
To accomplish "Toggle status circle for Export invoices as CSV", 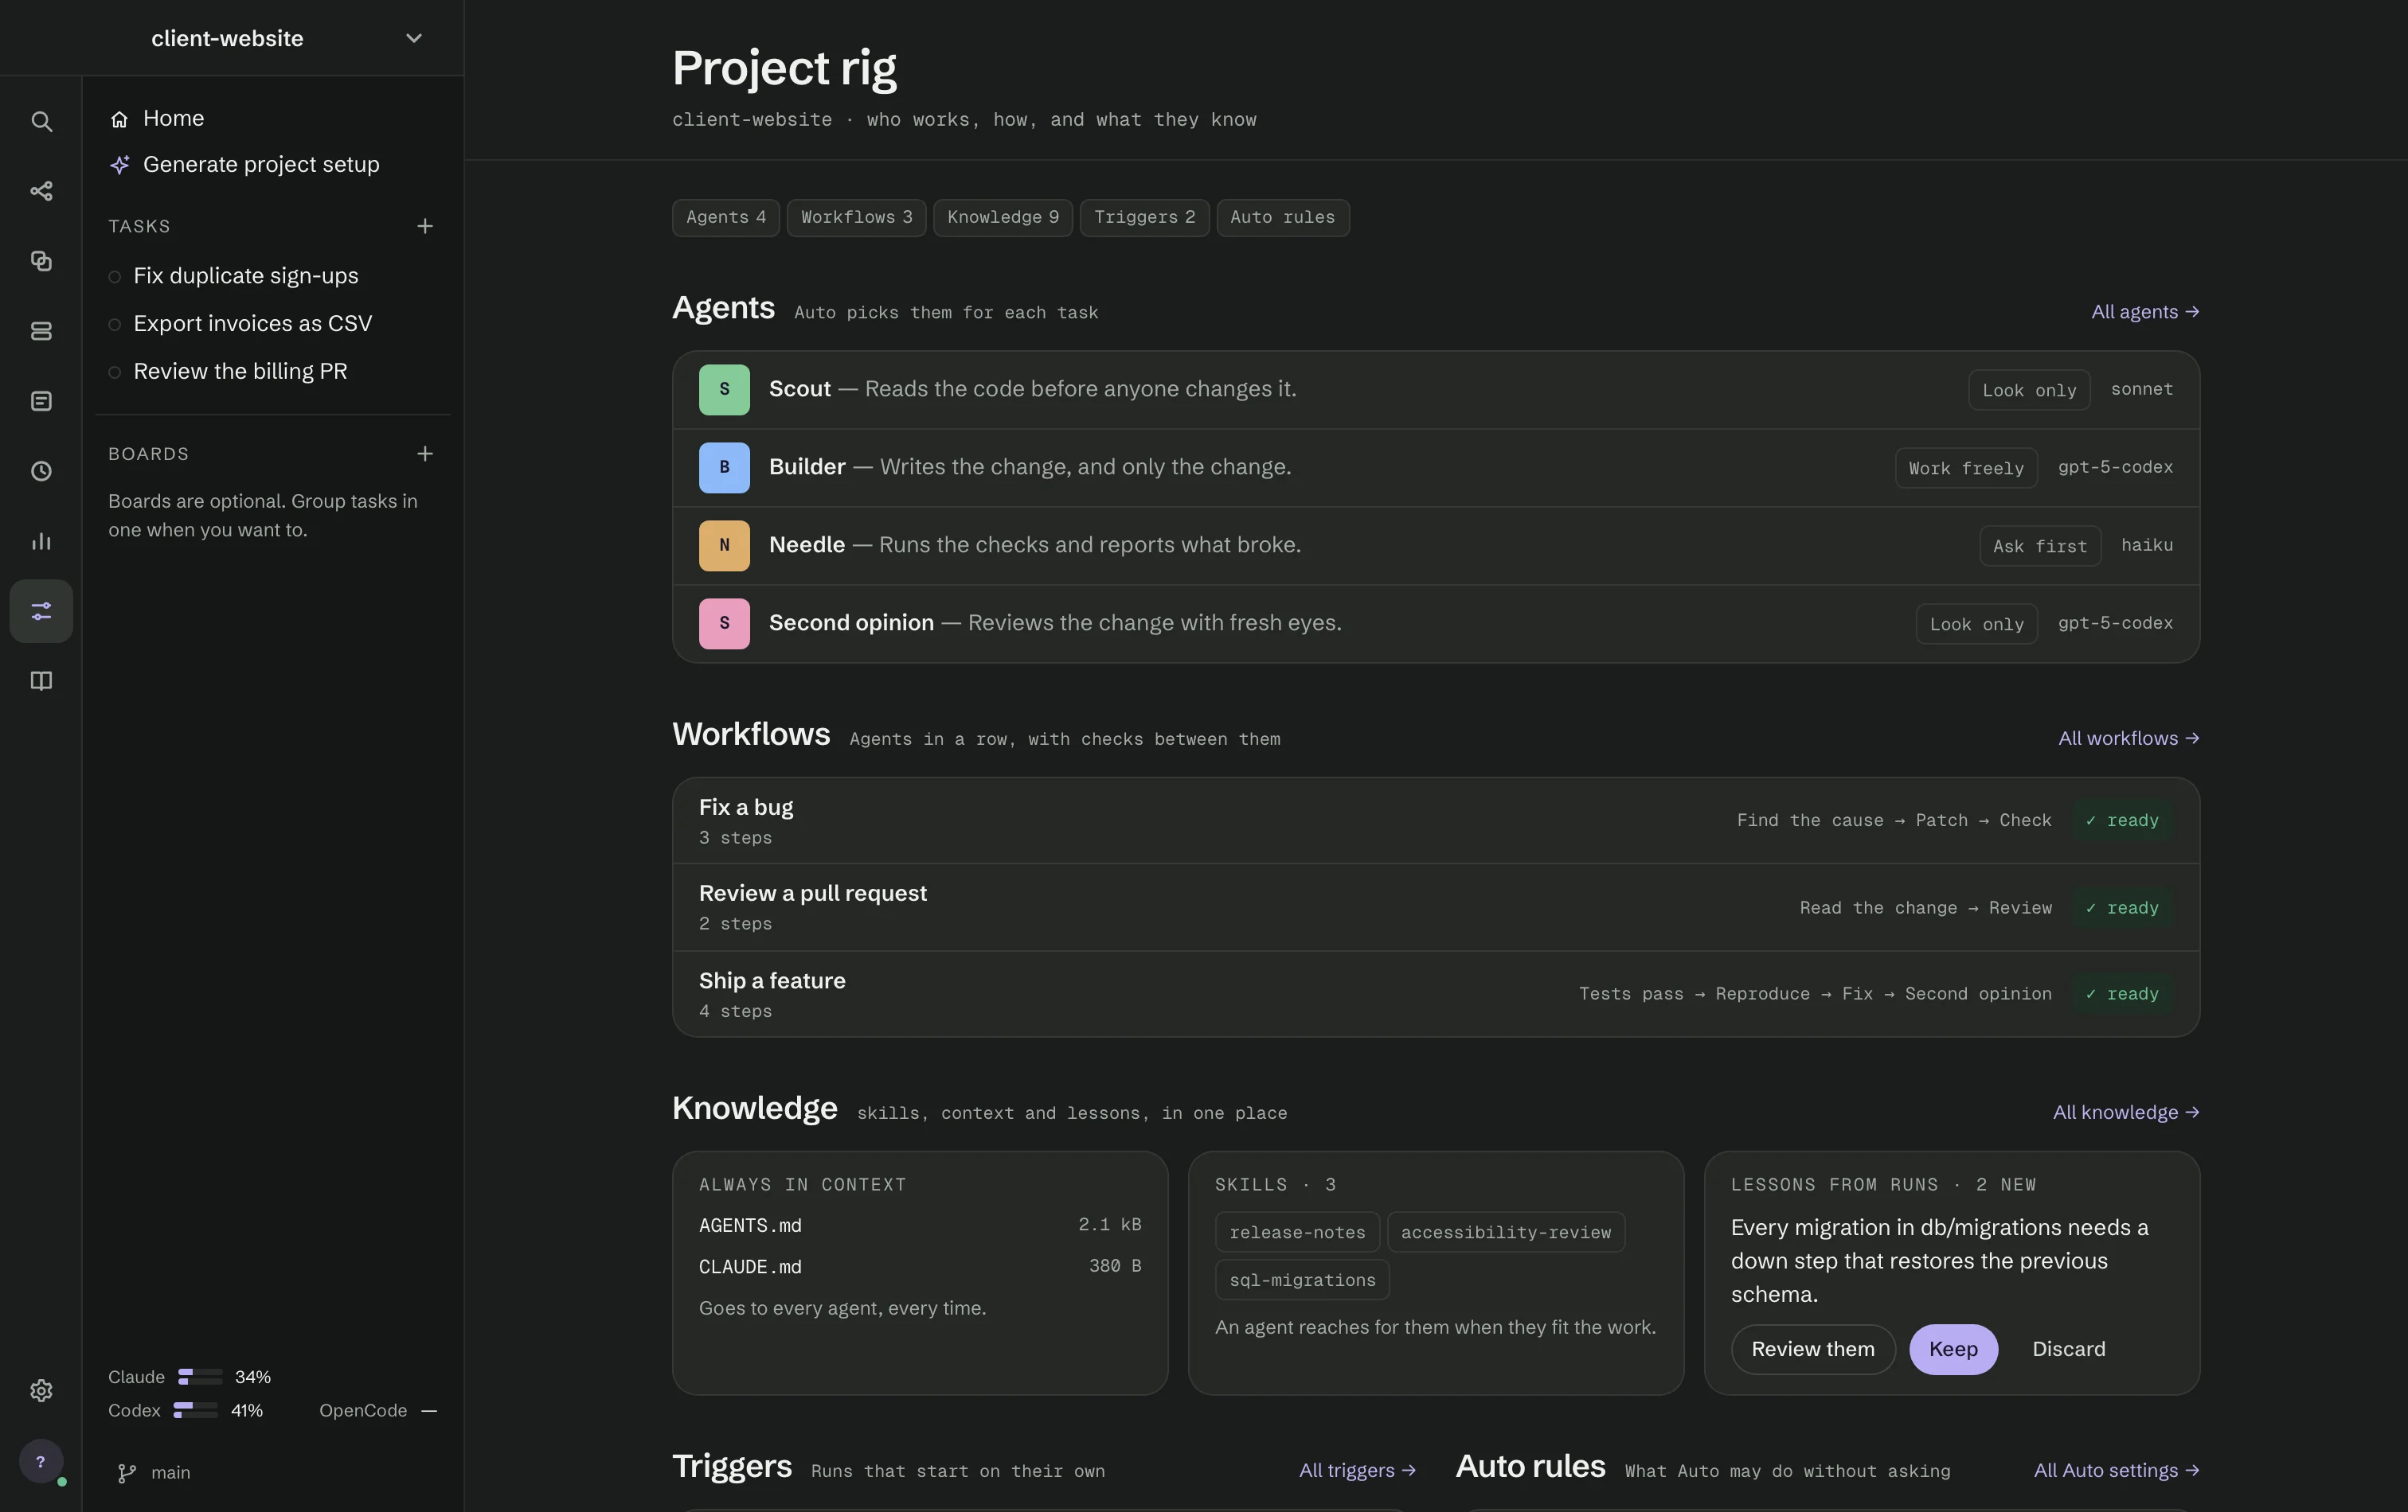I will point(114,325).
